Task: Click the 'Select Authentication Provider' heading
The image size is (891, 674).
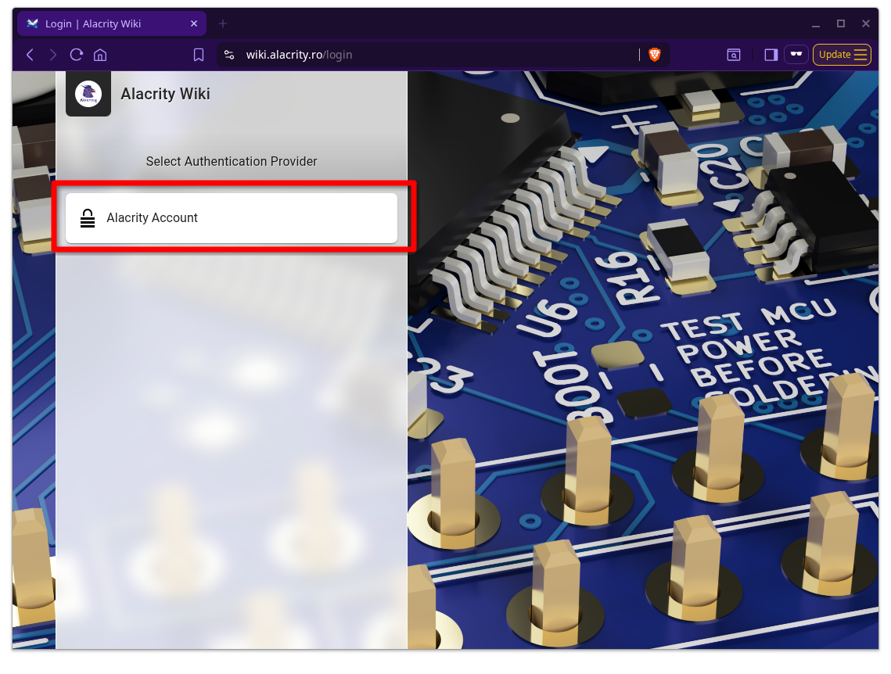Action: 232,161
